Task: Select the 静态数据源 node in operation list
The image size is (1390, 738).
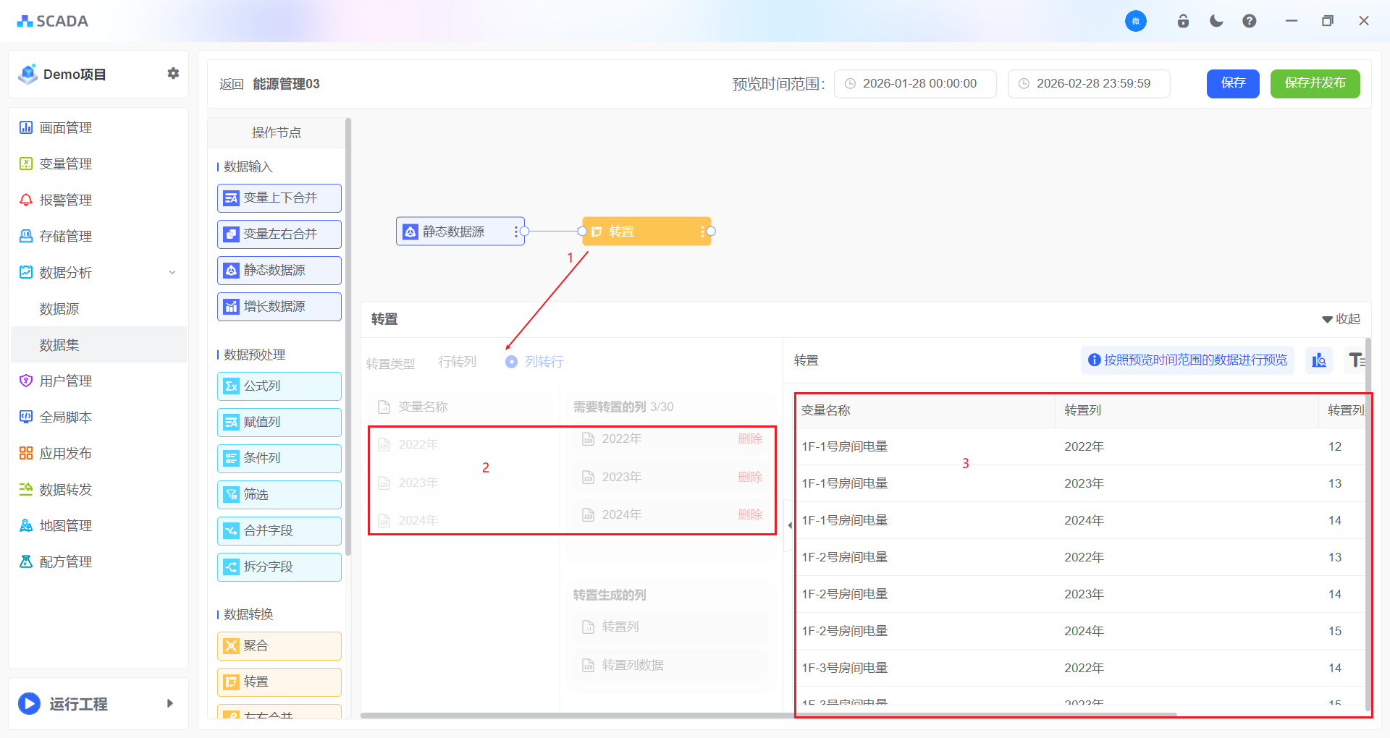Action: pyautogui.click(x=279, y=271)
